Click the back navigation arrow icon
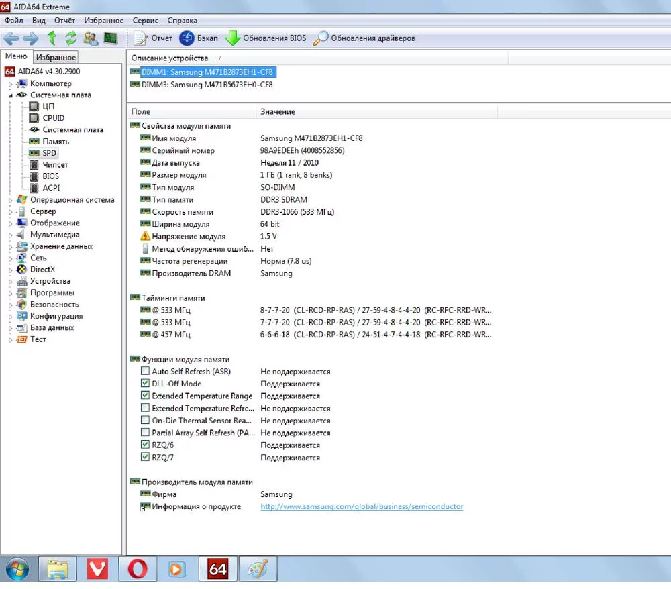Image resolution: width=671 pixels, height=589 pixels. click(x=11, y=38)
